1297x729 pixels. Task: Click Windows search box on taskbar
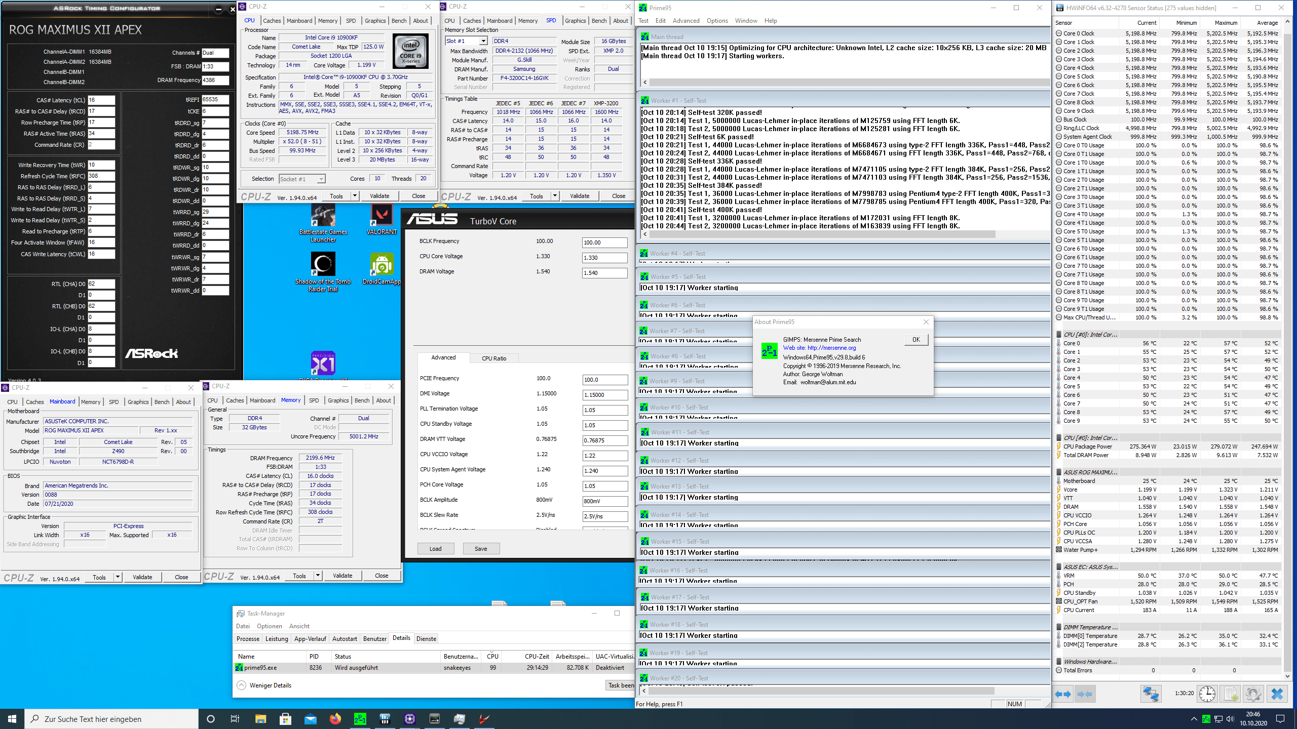111,719
